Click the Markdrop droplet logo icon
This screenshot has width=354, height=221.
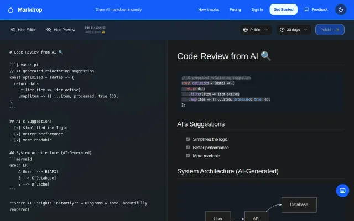[11, 10]
